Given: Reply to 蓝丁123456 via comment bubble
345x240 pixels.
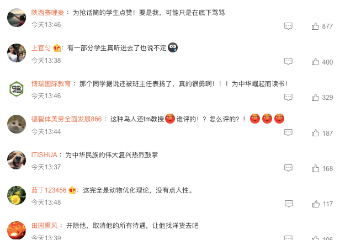Looking at the screenshot, I should pos(289,204).
